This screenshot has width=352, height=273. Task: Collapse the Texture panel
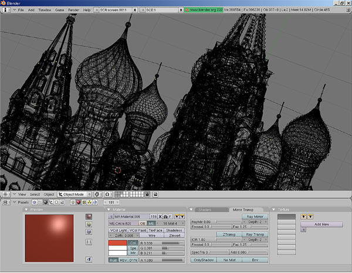(x=273, y=210)
